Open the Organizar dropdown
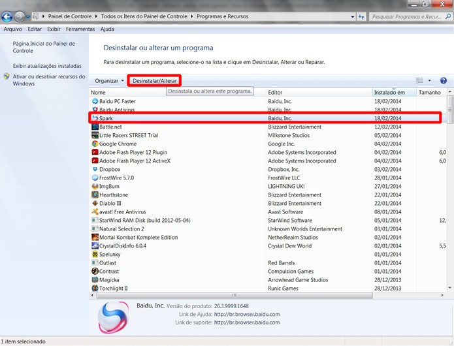454x346 pixels. (x=110, y=81)
